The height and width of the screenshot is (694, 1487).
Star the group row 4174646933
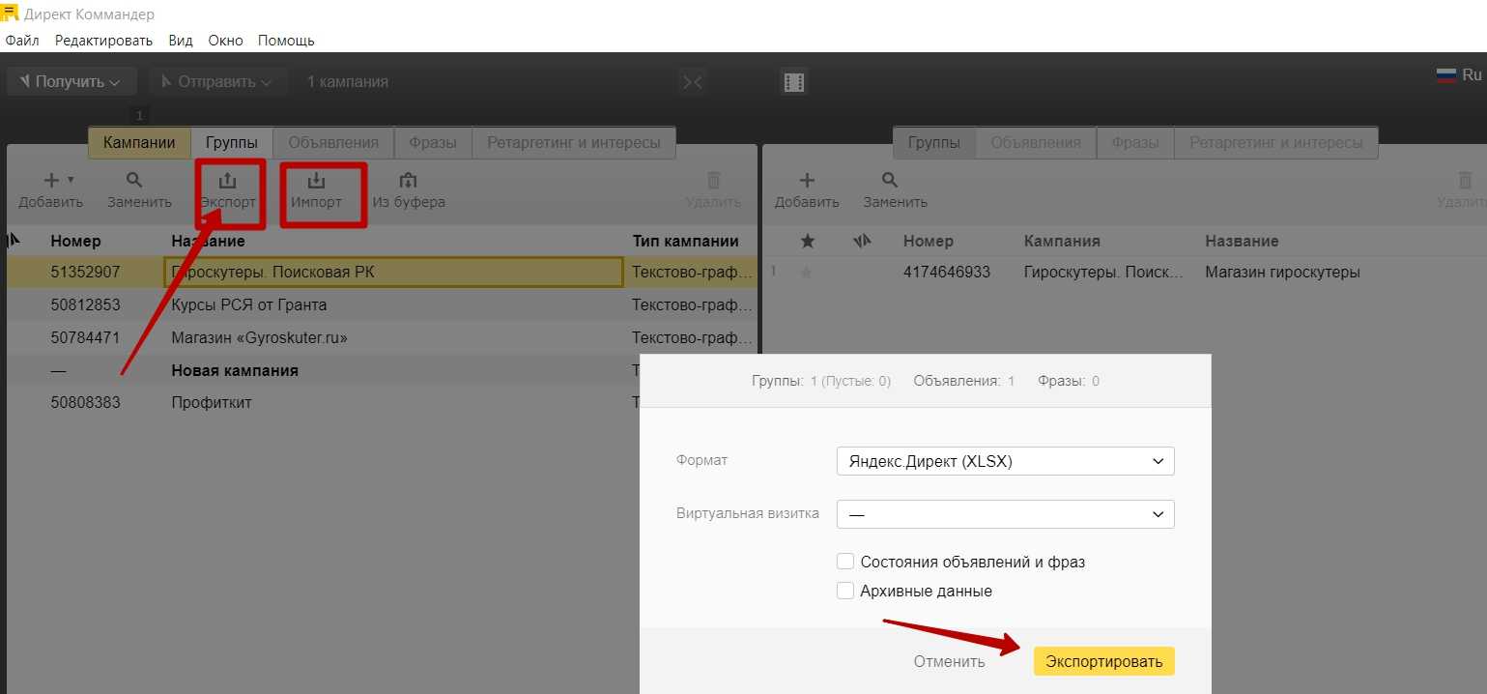pos(808,273)
